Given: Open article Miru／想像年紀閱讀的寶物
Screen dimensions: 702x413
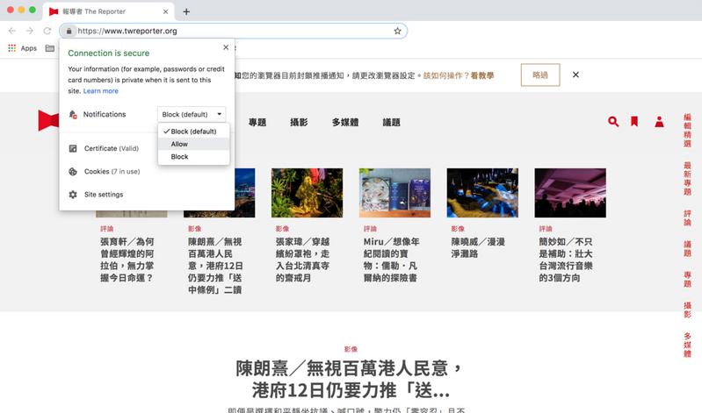Looking at the screenshot, I should point(391,260).
